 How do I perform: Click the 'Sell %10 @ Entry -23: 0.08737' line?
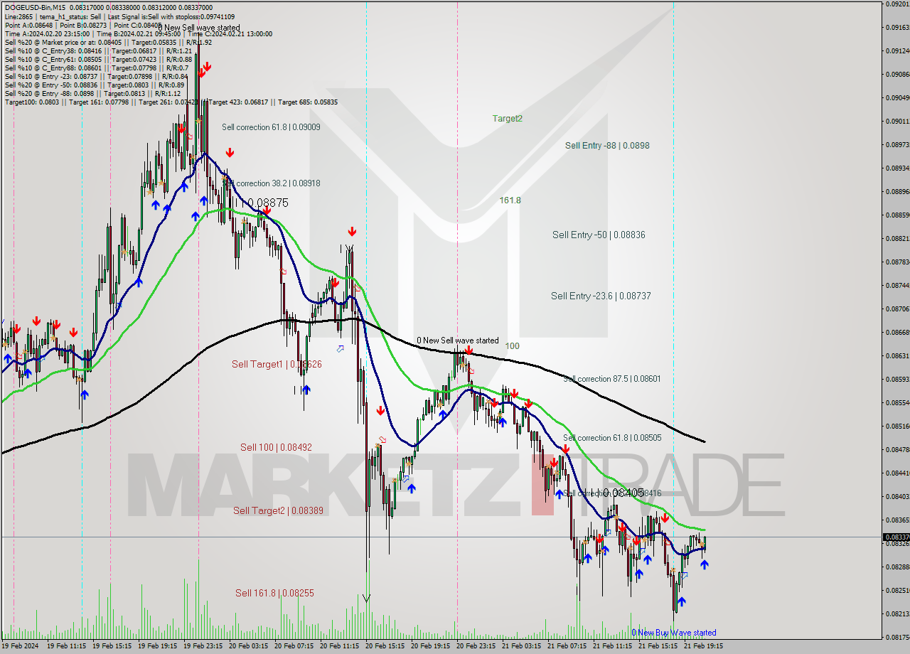coord(96,76)
